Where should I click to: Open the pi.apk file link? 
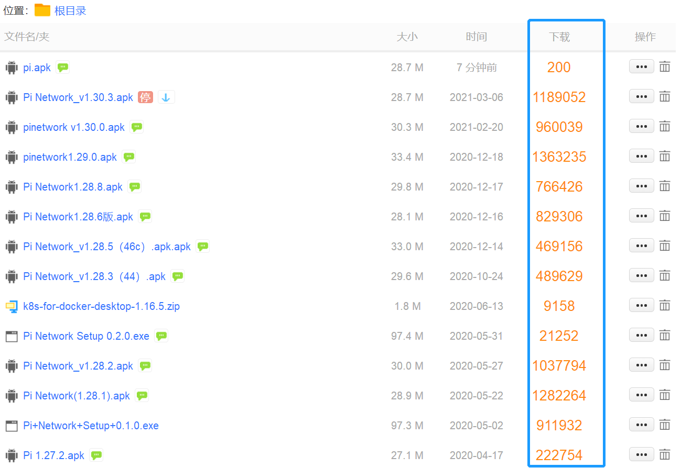point(37,68)
